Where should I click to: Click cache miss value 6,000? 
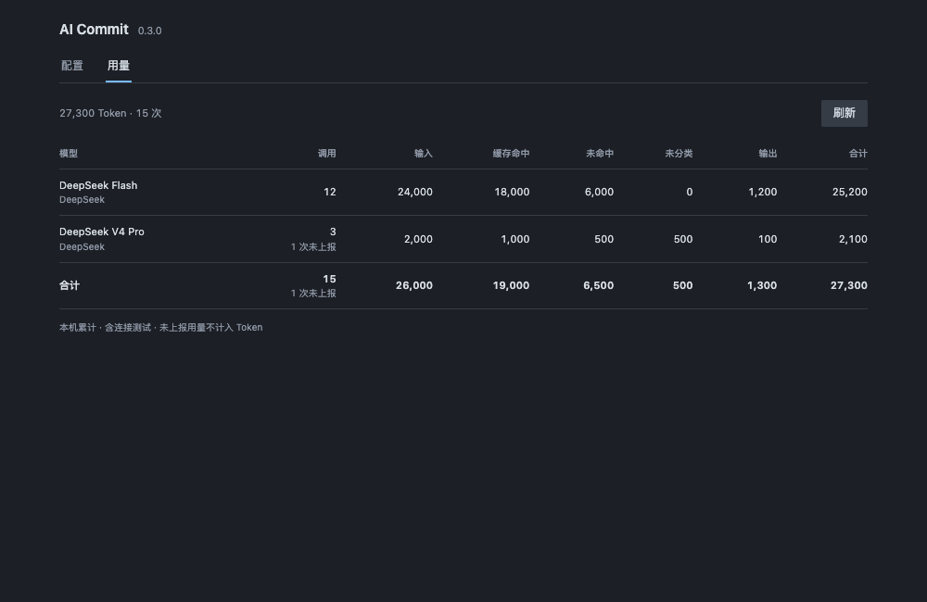(x=599, y=192)
